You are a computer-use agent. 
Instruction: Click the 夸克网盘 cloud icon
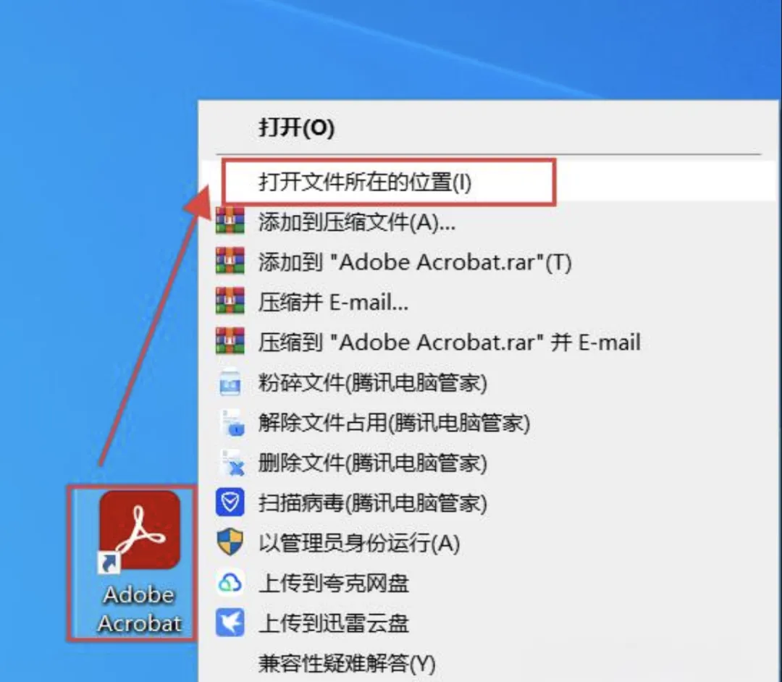point(230,582)
